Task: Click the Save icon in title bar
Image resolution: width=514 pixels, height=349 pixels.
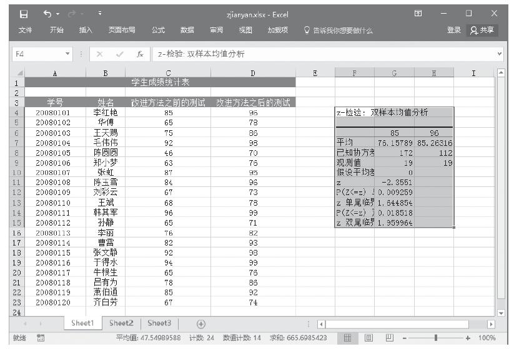Action: pos(22,13)
